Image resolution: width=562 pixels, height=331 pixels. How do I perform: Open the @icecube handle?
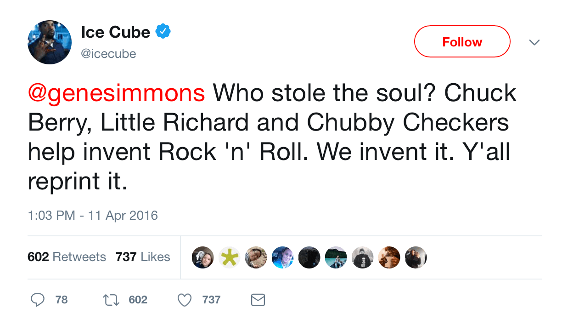[108, 54]
